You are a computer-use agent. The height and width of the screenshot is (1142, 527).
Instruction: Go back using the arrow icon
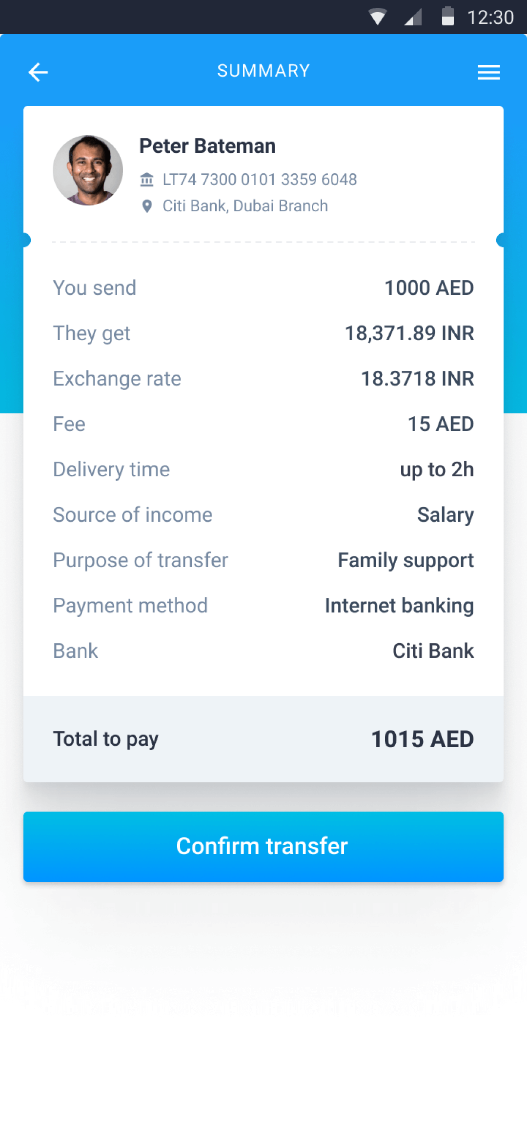tap(38, 72)
